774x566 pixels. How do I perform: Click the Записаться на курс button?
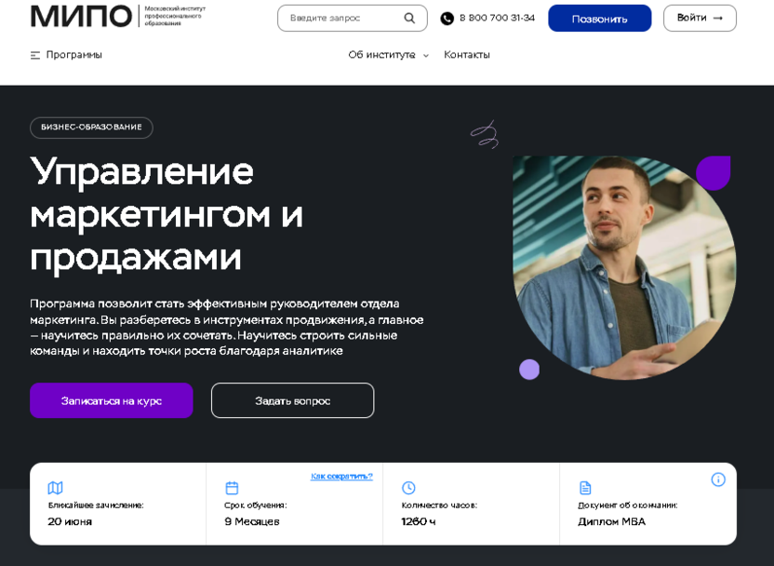[x=111, y=400]
